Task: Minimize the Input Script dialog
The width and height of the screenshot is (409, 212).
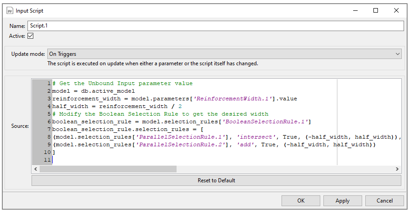Action: pos(355,10)
